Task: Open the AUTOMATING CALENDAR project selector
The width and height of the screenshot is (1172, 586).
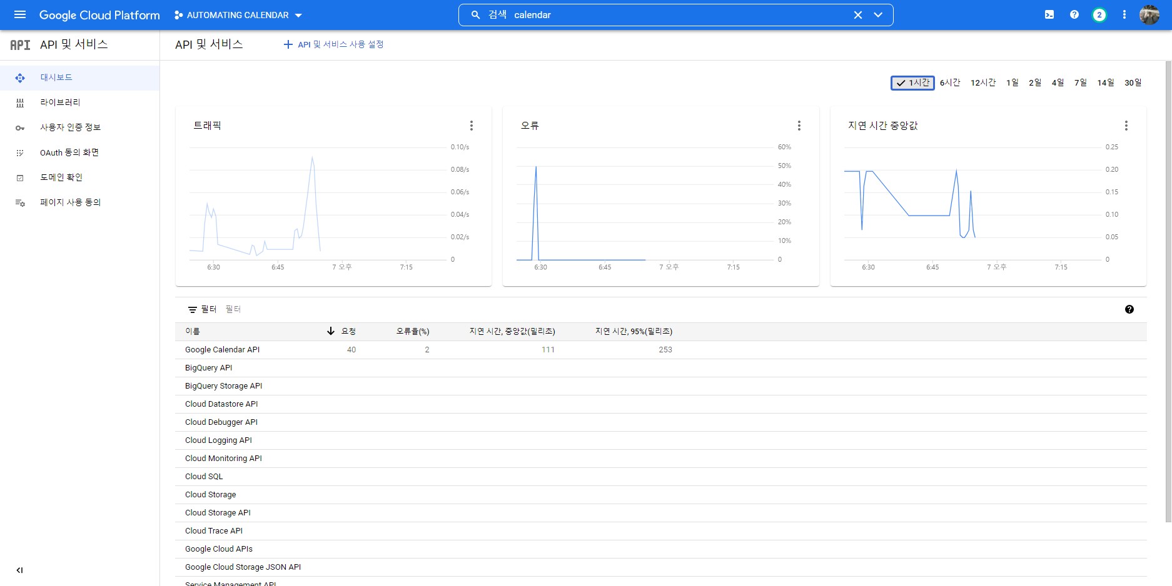Action: tap(238, 15)
